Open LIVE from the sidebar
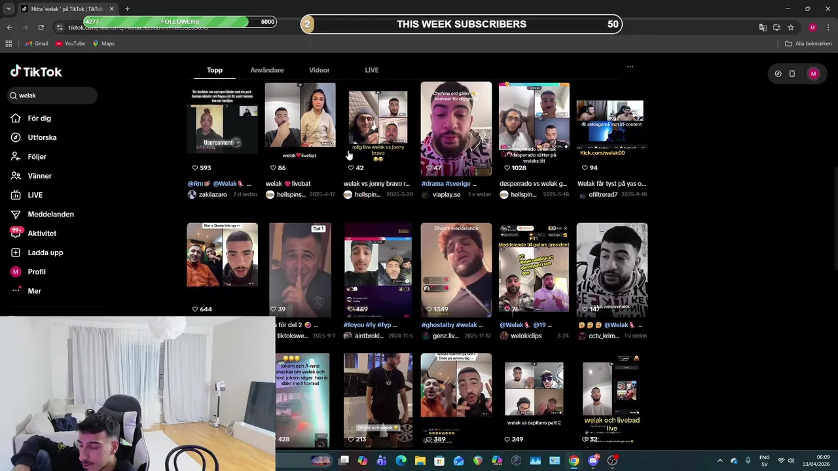Image resolution: width=838 pixels, height=471 pixels. [x=26, y=195]
